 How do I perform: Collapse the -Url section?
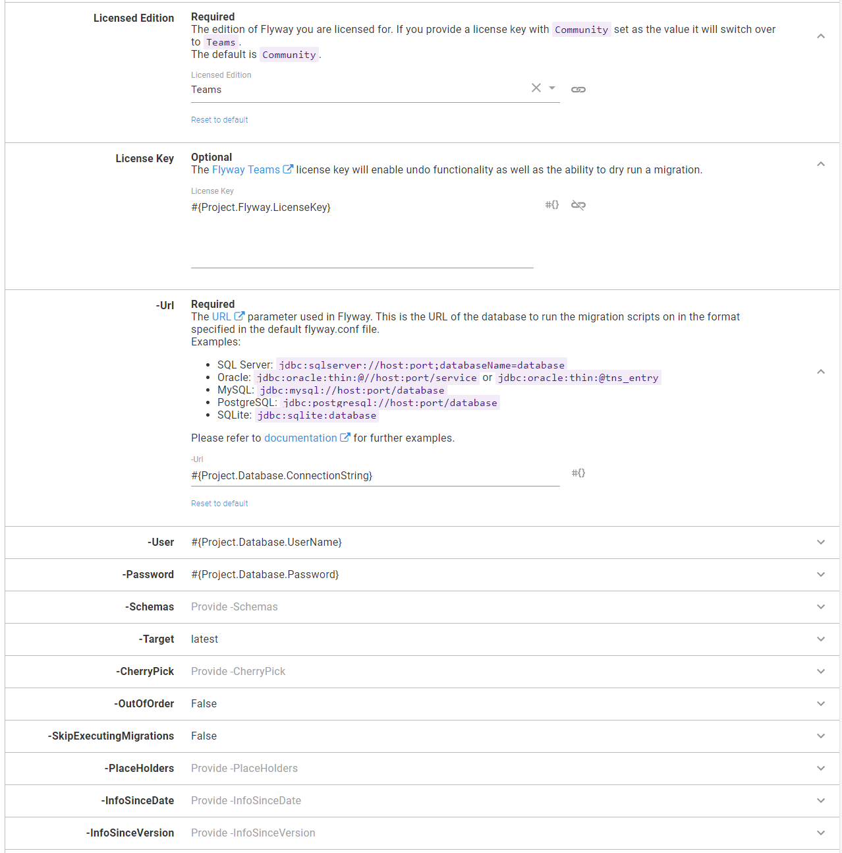821,371
